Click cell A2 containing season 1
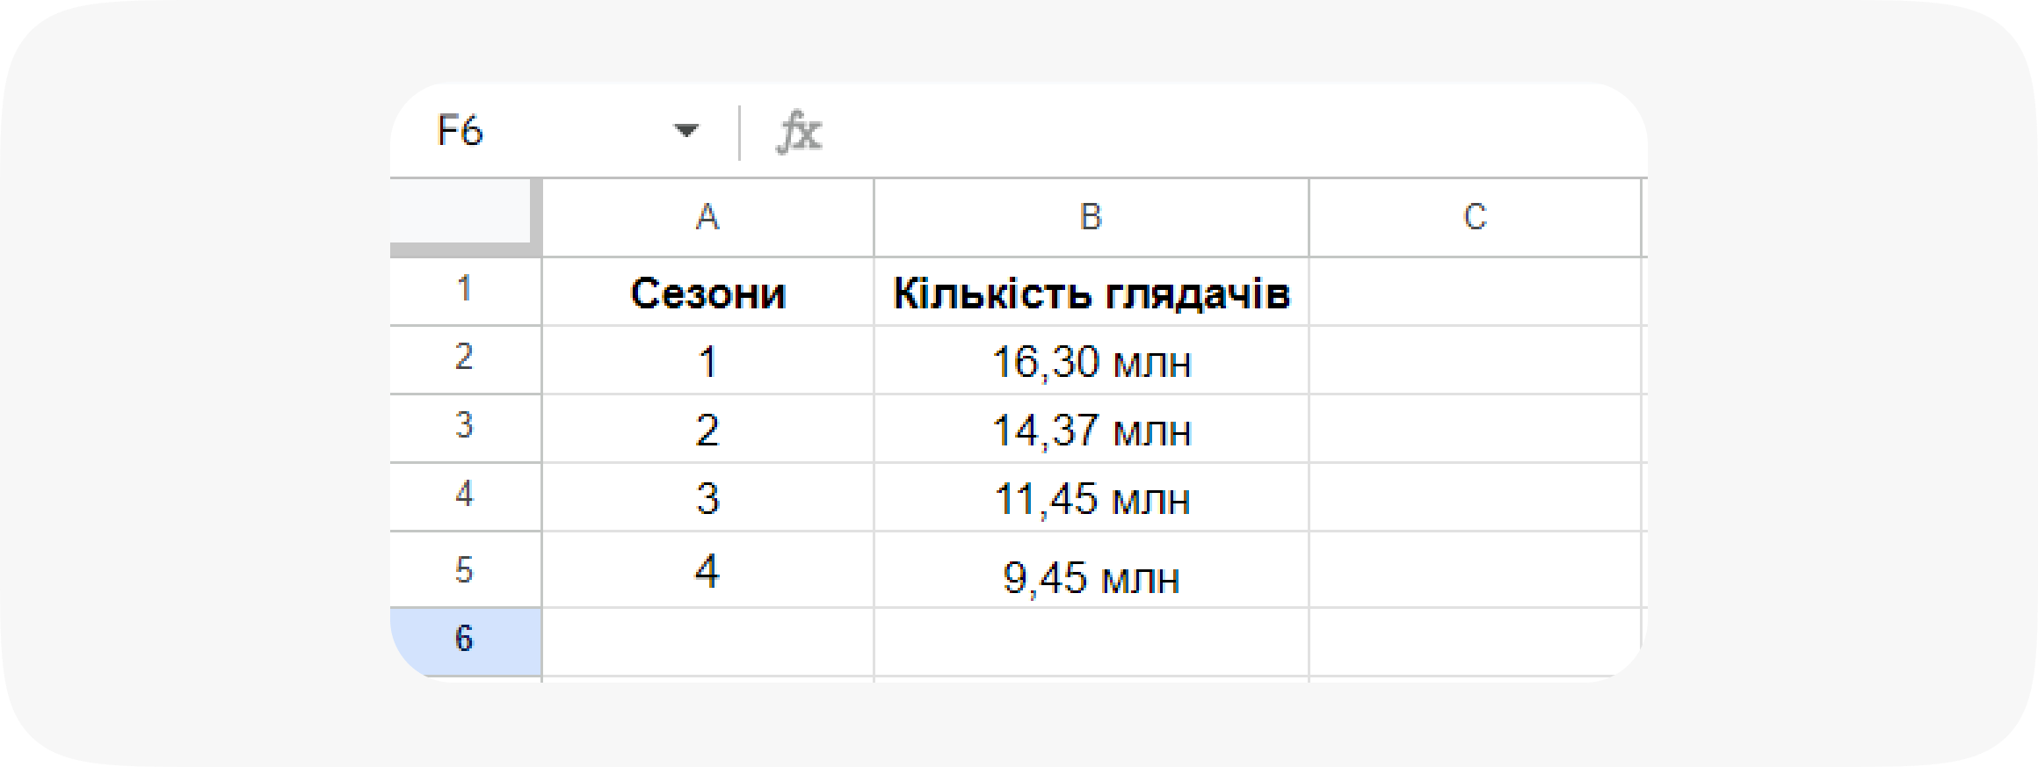The image size is (2038, 767). (x=706, y=361)
